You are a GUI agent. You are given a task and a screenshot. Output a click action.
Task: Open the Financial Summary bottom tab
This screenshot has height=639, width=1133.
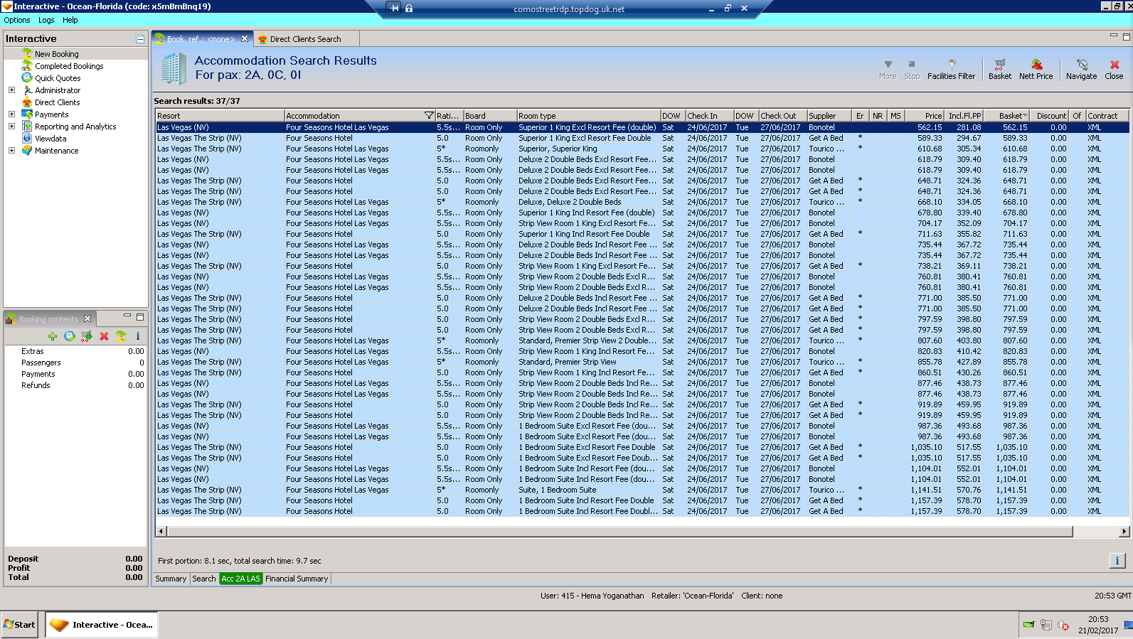(x=297, y=579)
